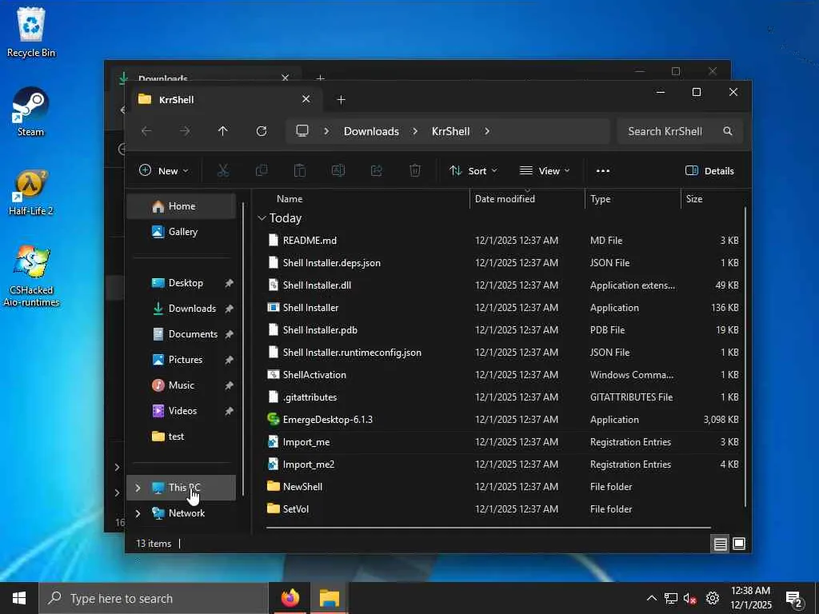The image size is (819, 614).
Task: Open the test folder in sidebar
Action: tap(182, 437)
